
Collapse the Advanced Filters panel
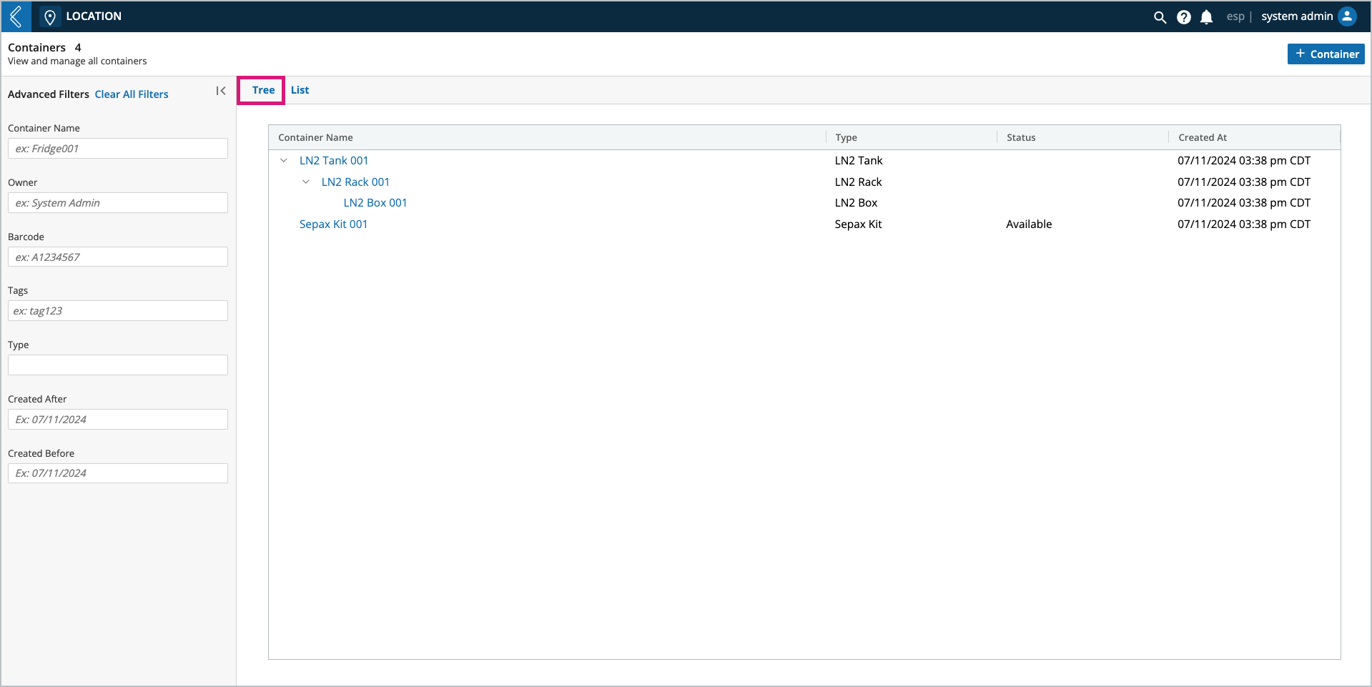[221, 91]
